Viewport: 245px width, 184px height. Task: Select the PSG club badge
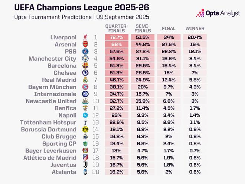(x=85, y=52)
